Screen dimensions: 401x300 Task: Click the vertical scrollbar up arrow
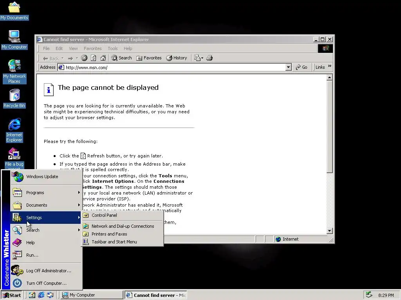(x=330, y=77)
